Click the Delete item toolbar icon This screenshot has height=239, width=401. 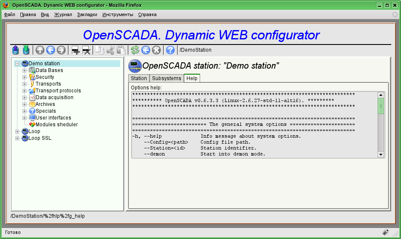pyautogui.click(x=86, y=50)
